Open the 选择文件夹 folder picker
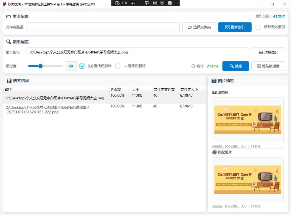The width and height of the screenshot is (291, 215). [199, 27]
